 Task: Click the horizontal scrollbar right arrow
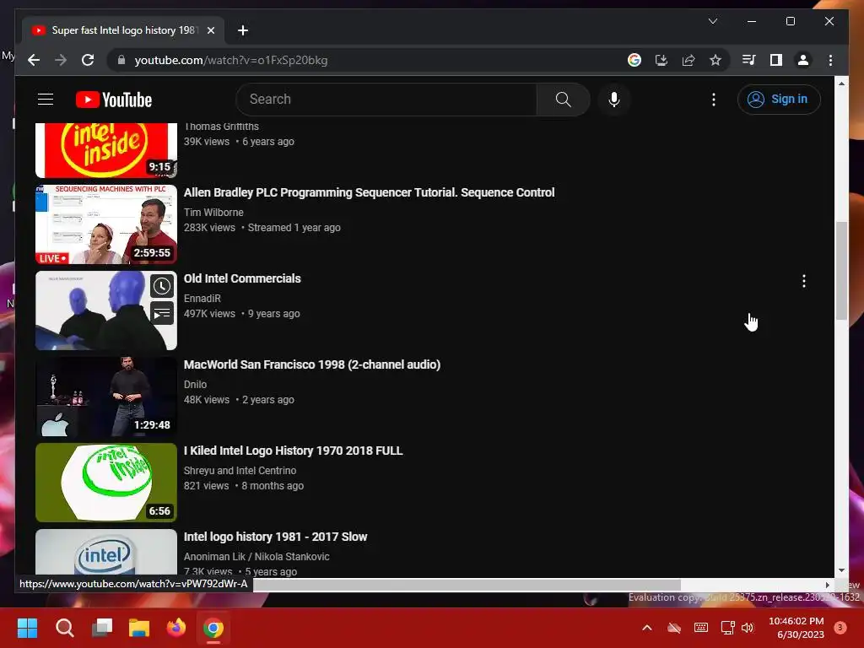(827, 585)
